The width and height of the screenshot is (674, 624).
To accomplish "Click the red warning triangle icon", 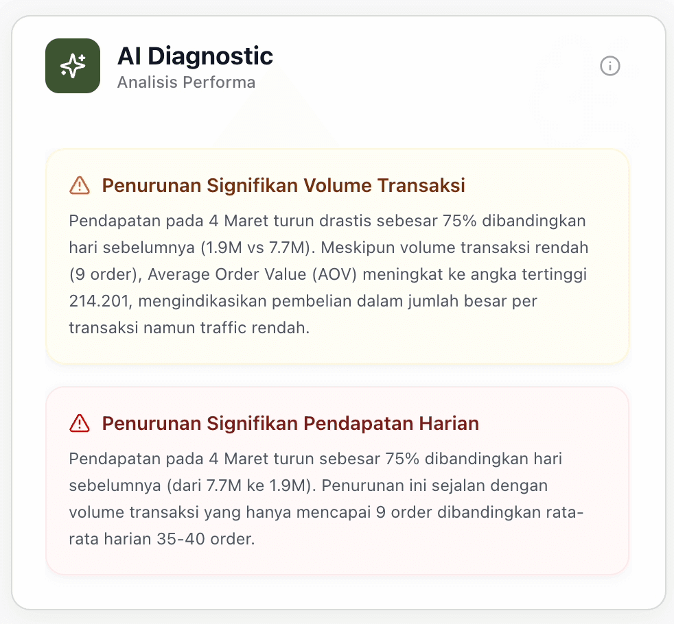I will 80,423.
